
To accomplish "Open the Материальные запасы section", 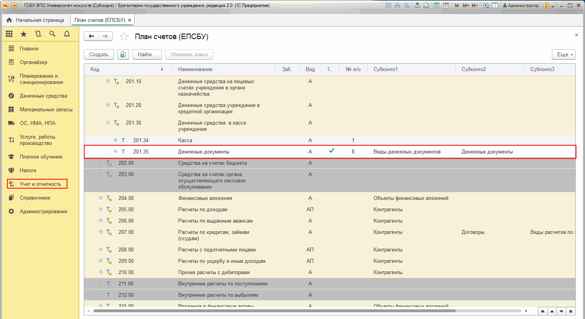I will 46,110.
